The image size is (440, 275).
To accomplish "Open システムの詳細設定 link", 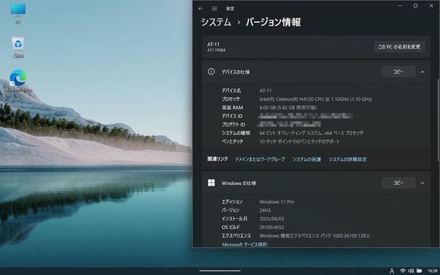I will pyautogui.click(x=348, y=159).
